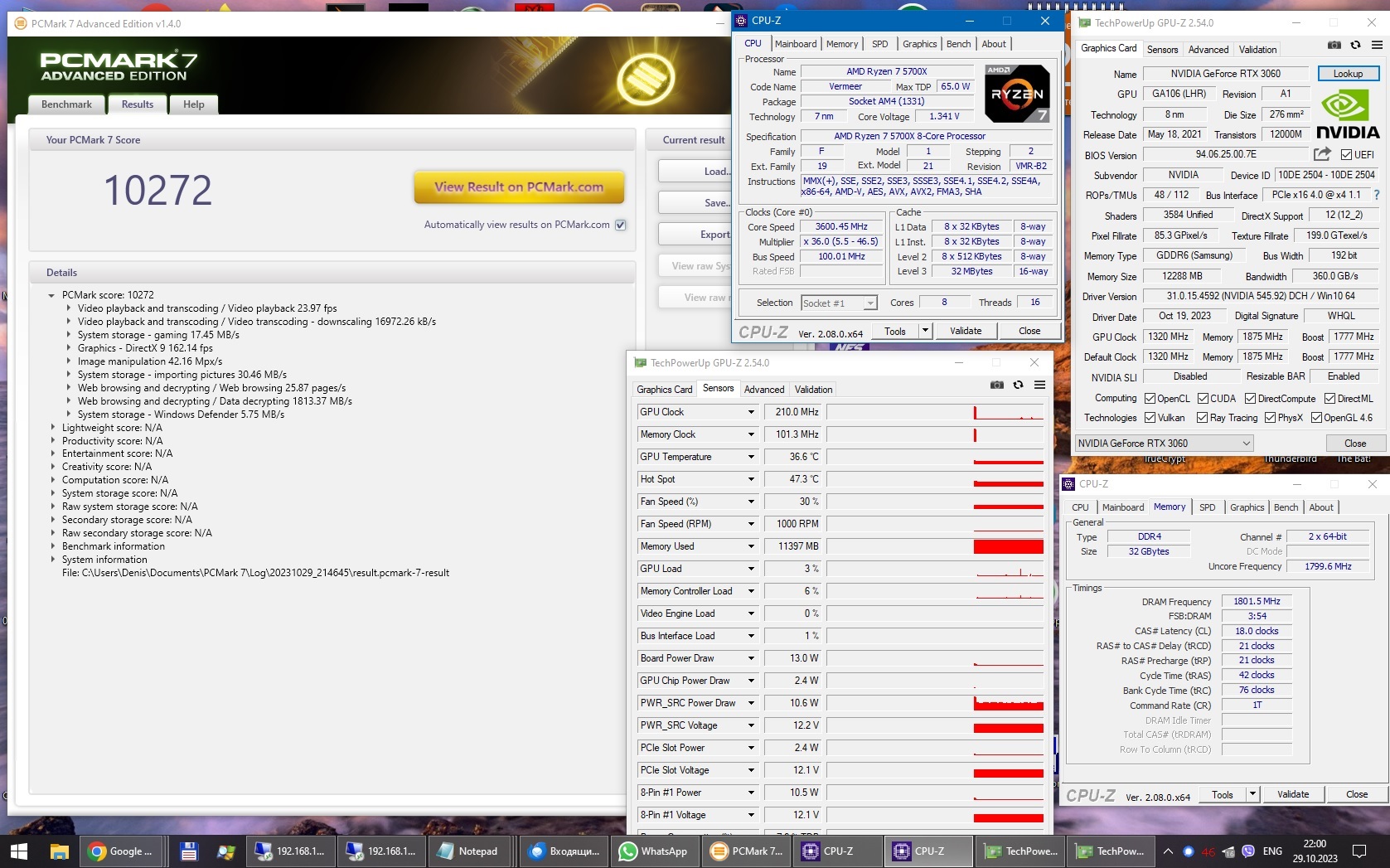Toggle the UEFI checkbox in GPU-Z

pyautogui.click(x=1347, y=155)
